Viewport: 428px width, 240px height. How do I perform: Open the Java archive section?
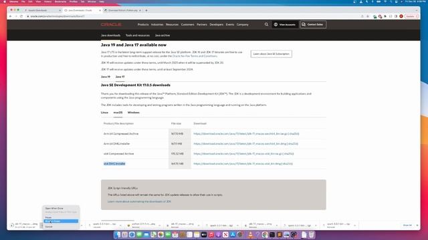(x=163, y=35)
